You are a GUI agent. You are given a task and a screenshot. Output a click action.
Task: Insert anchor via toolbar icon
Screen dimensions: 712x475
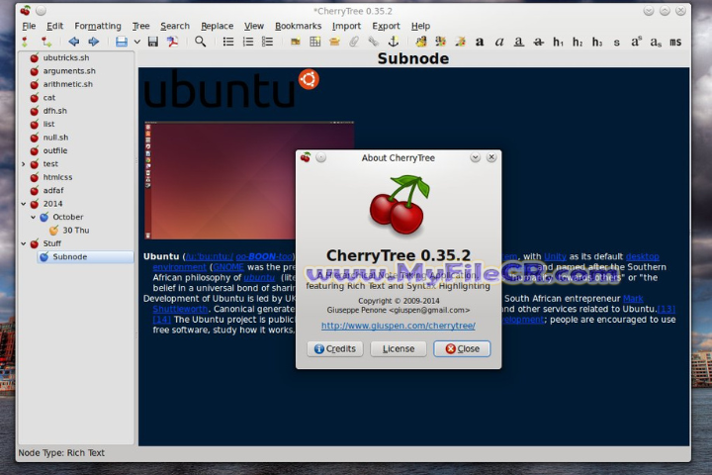click(394, 42)
